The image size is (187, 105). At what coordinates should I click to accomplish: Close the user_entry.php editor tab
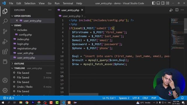[x=82, y=10]
